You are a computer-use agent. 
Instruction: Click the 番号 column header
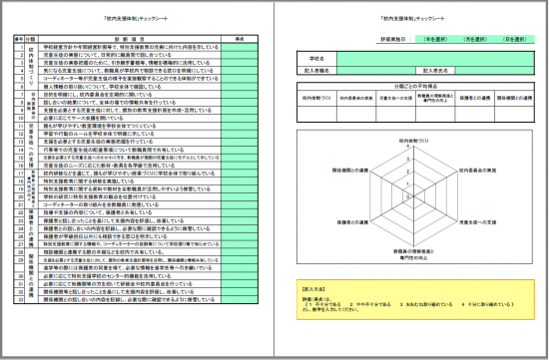point(19,39)
